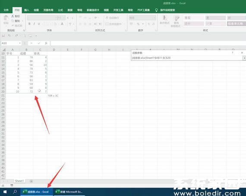Viewport: 246px width, 196px height.
Task: Open the 插入 ribbon tab
Action: coord(27,10)
